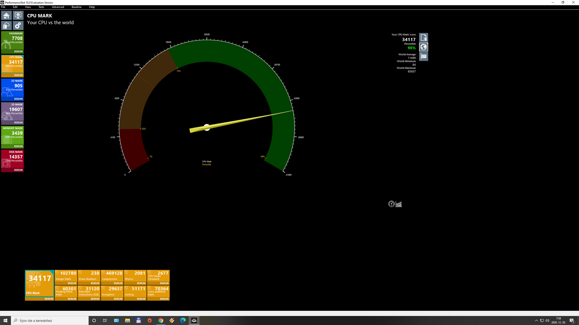Rerun the Sorting test
579x325 pixels.
141,299
